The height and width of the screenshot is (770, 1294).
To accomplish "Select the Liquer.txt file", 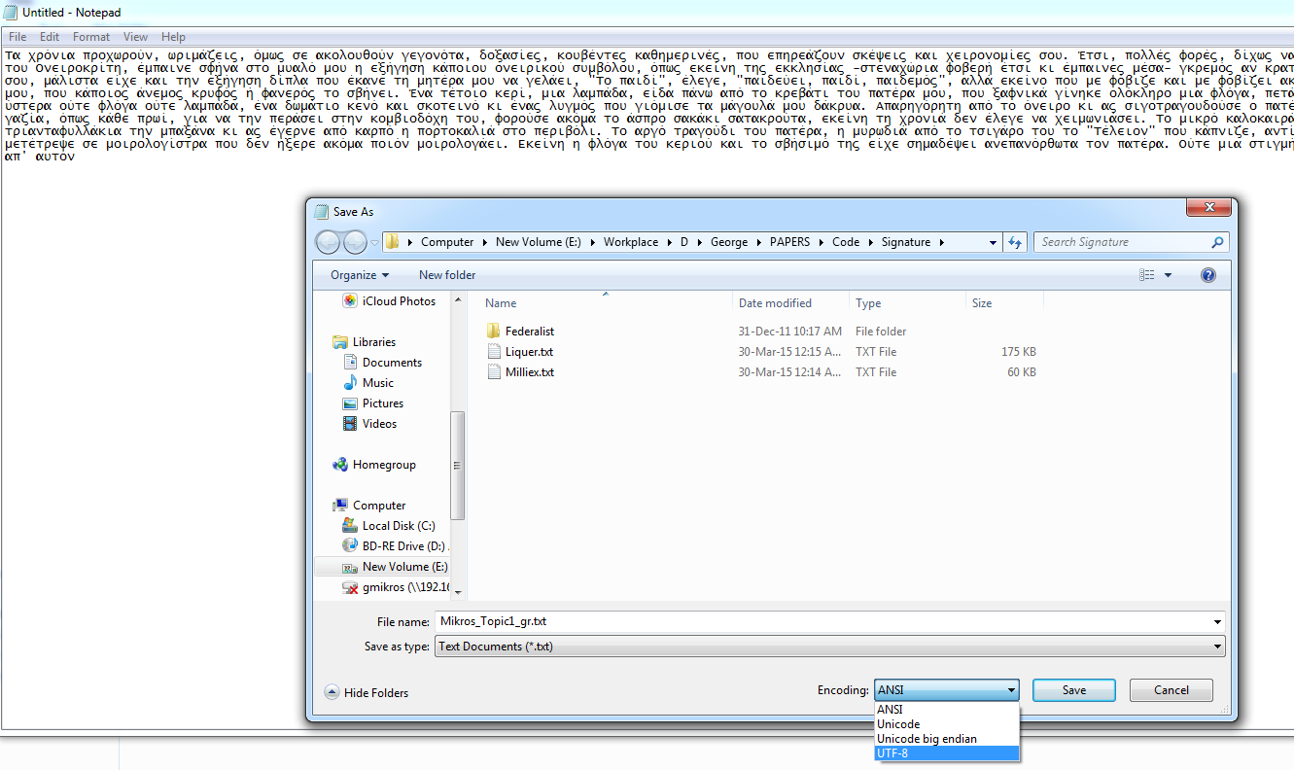I will (529, 352).
